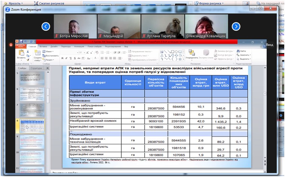Click the increase indent icon
This screenshot has height=177, width=285.
pos(119,53)
